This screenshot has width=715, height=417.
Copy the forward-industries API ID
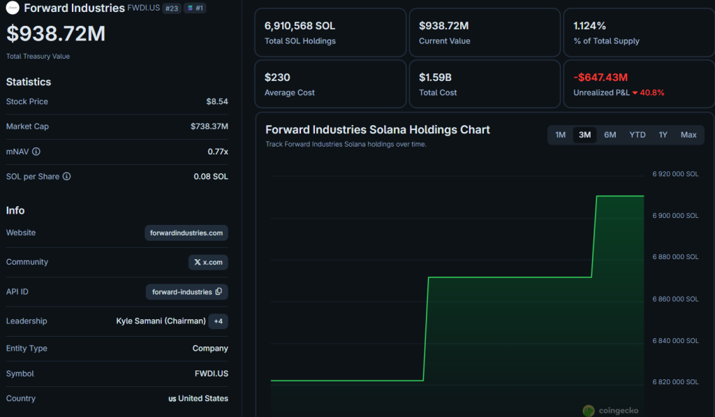[x=219, y=292]
